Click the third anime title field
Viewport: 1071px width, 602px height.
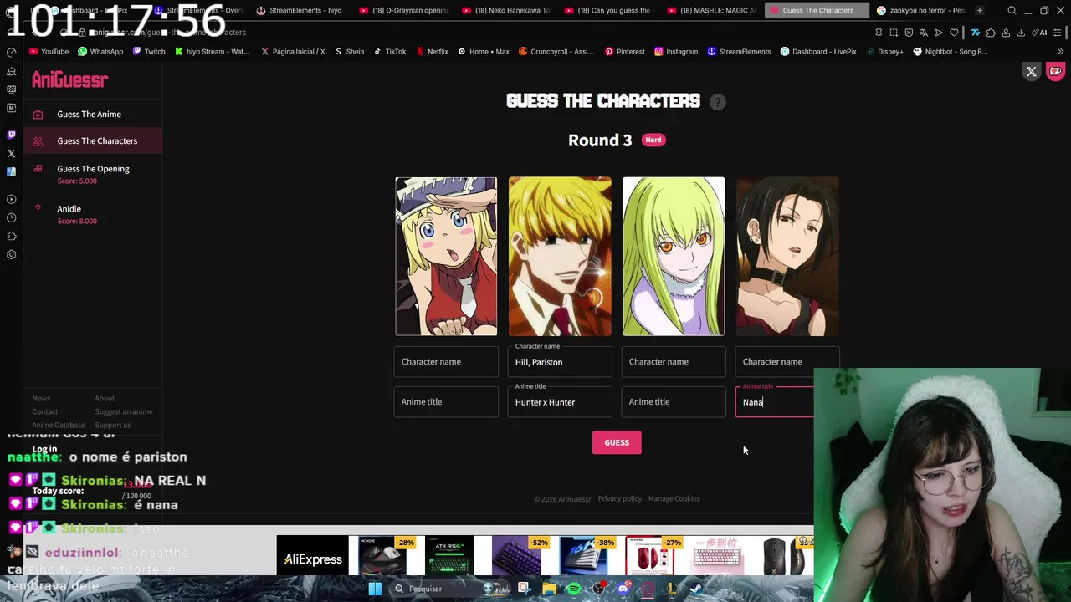[674, 402]
